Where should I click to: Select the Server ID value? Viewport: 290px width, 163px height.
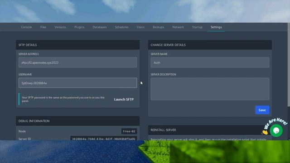[x=104, y=139]
